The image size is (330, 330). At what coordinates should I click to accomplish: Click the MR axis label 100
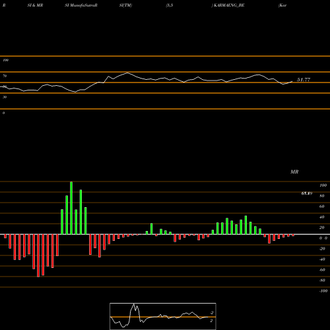pyautogui.click(x=323, y=185)
